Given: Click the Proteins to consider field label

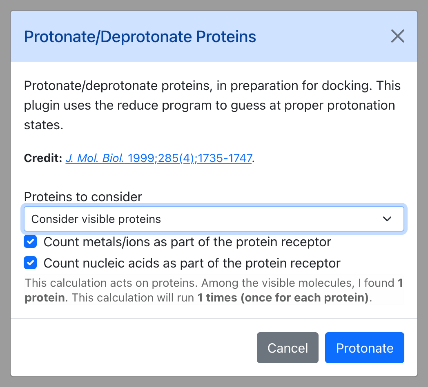Looking at the screenshot, I should point(83,197).
